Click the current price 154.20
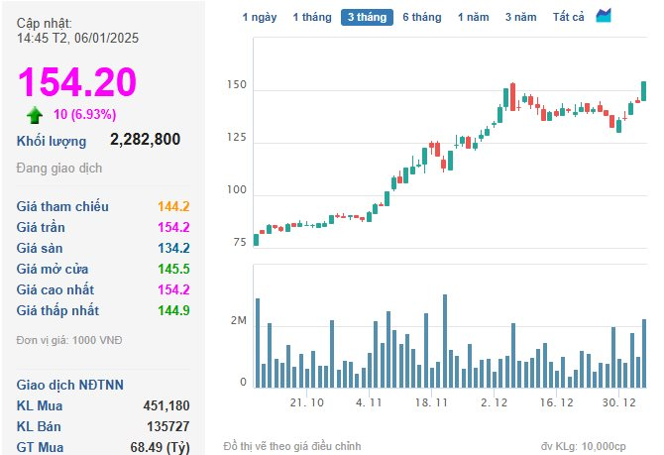The width and height of the screenshot is (664, 455). [x=77, y=81]
